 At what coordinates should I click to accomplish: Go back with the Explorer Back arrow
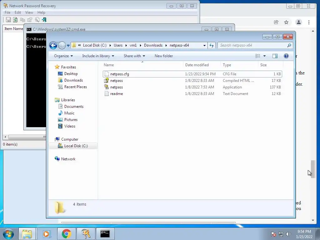(53, 45)
